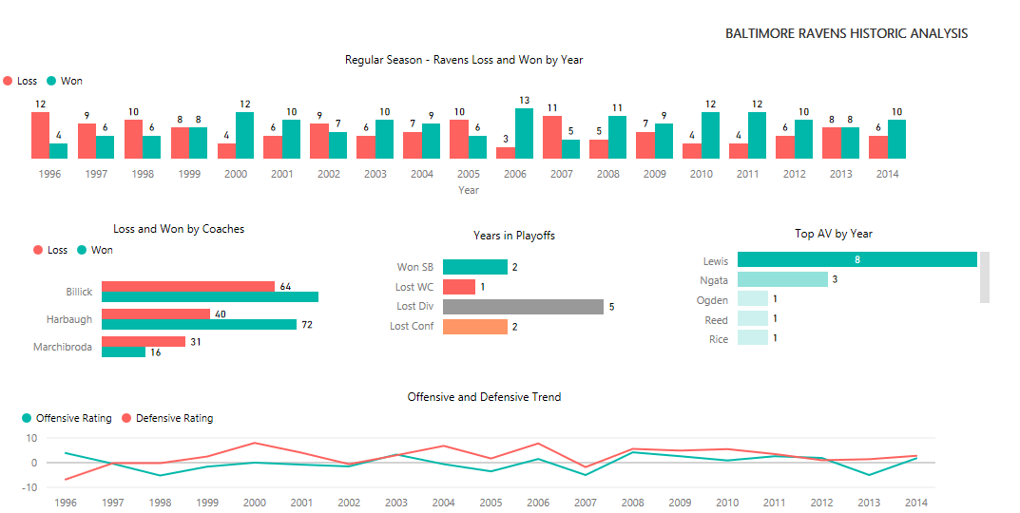Select the Lost WC bar
This screenshot has height=513, width=1020.
(459, 287)
